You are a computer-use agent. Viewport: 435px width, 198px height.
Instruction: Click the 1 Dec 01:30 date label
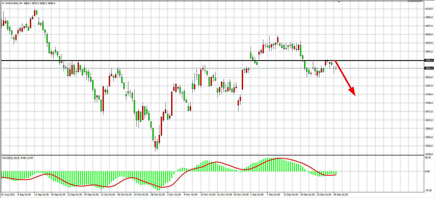(257, 195)
